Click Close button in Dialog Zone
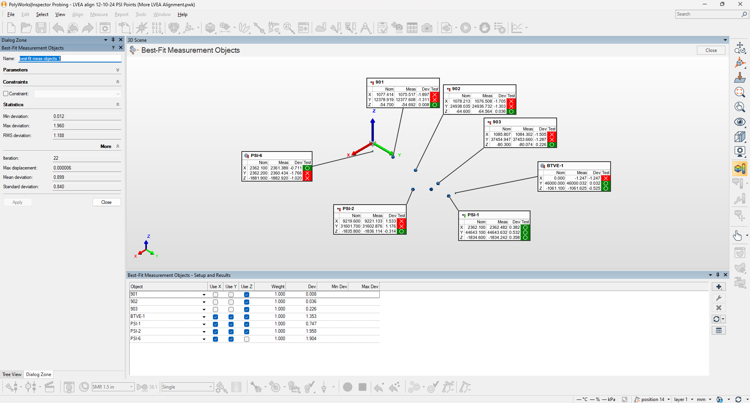 106,202
